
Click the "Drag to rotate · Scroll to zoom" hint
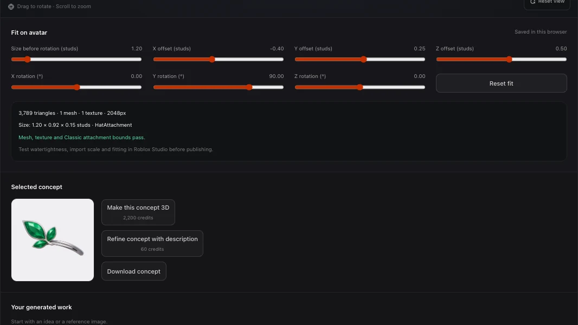coord(54,6)
